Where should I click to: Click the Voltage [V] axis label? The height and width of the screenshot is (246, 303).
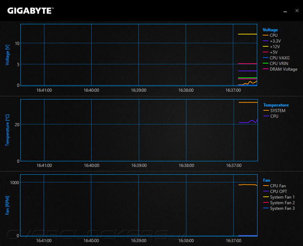pyautogui.click(x=7, y=55)
